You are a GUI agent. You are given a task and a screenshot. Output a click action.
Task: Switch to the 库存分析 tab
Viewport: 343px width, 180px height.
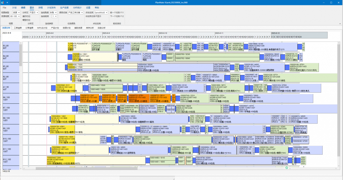[90, 28]
